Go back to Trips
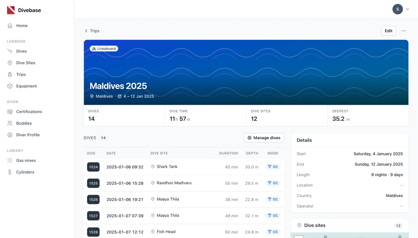 pyautogui.click(x=92, y=31)
